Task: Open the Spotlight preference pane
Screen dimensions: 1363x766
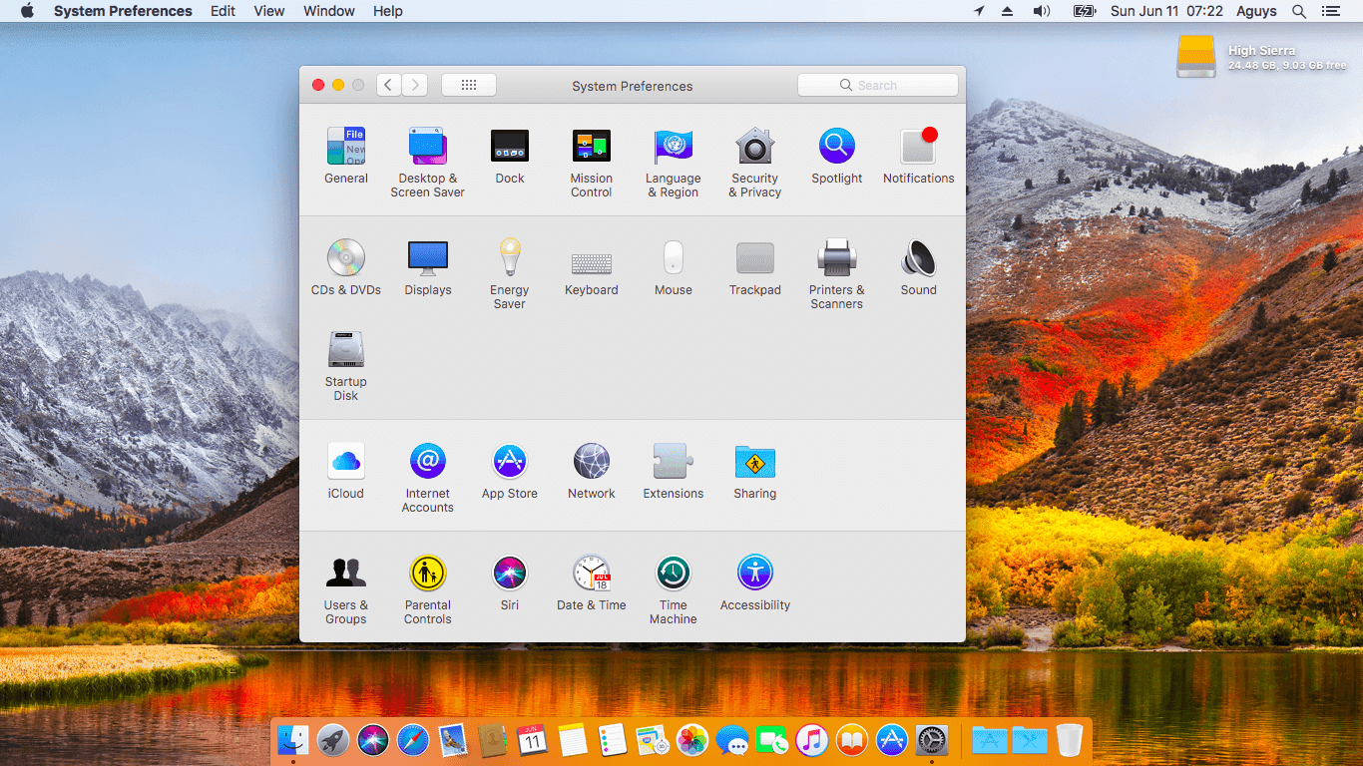Action: click(837, 156)
